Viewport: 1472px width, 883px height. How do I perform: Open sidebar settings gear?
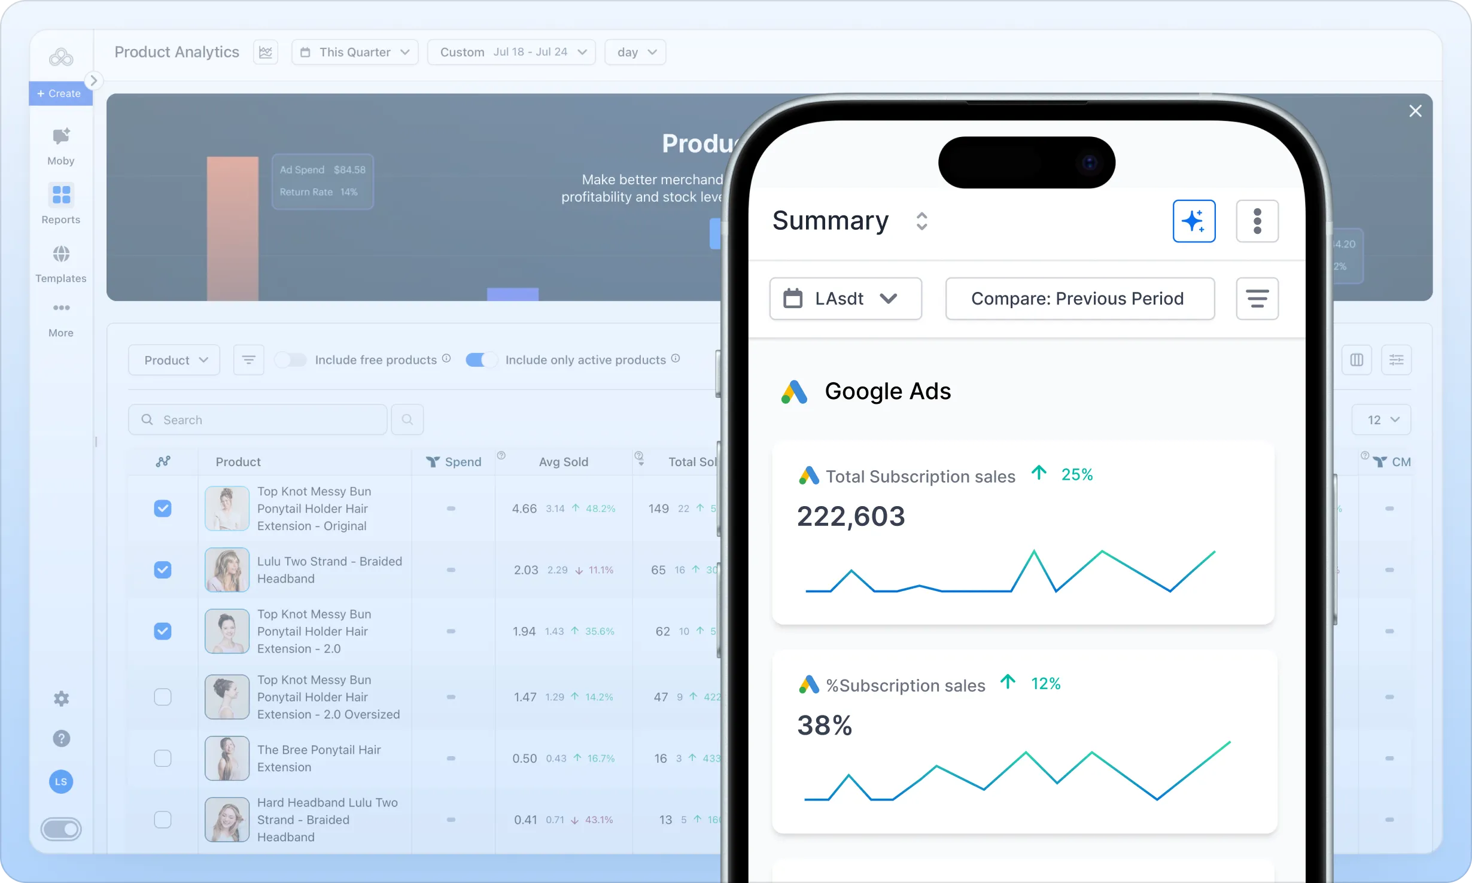[x=61, y=698]
